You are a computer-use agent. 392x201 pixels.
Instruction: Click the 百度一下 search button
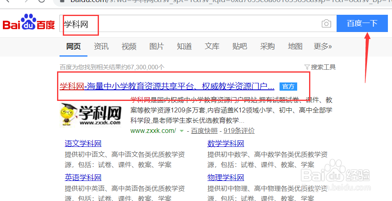pos(362,23)
